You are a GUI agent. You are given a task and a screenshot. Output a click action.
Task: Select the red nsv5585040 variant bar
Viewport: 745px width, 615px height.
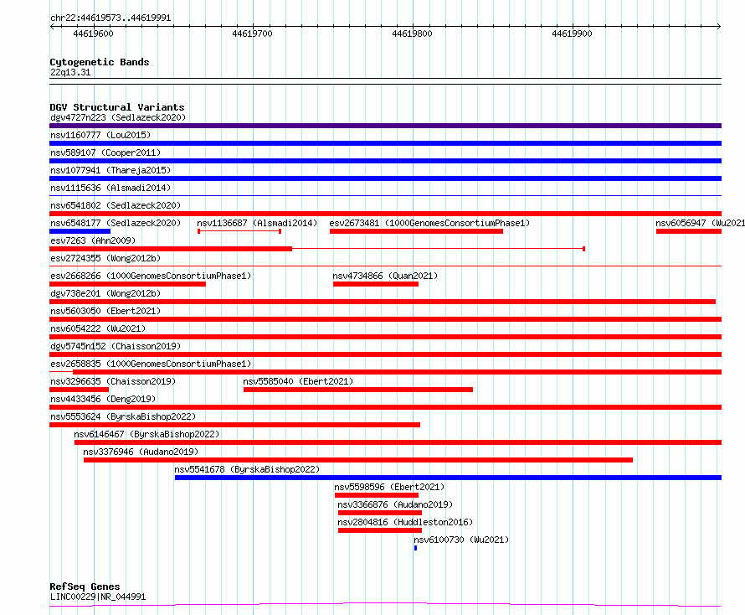(358, 390)
